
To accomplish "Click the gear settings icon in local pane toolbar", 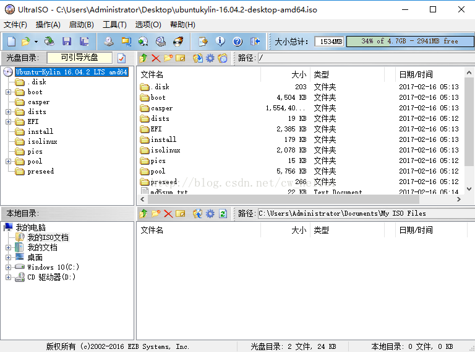I will coord(210,214).
